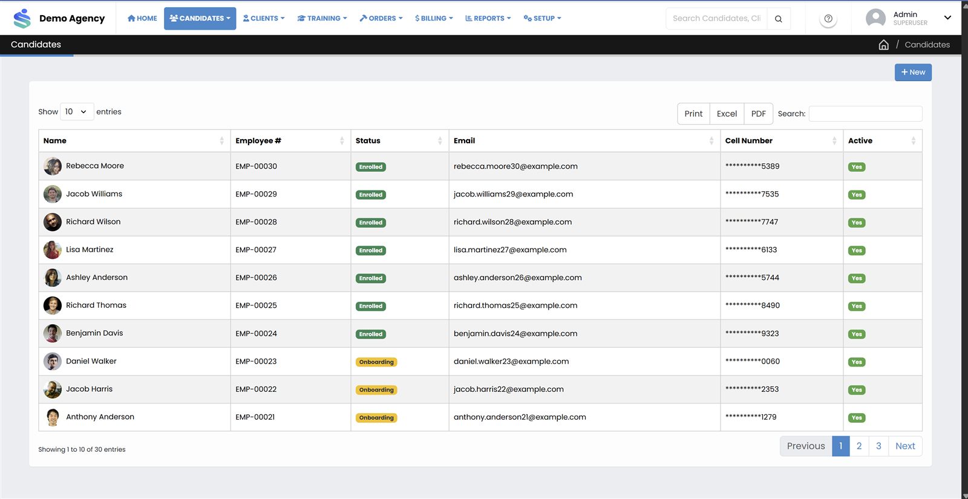Sort by Cell Number column arrows
The image size is (968, 499).
tap(834, 141)
